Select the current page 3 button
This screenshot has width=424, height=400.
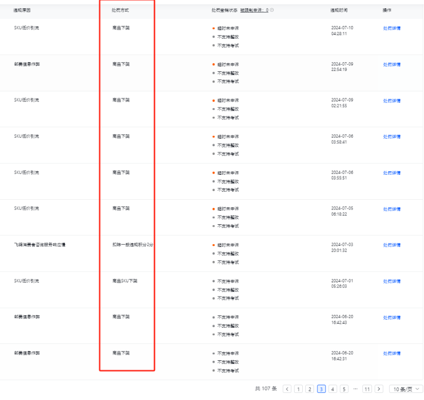pyautogui.click(x=321, y=389)
